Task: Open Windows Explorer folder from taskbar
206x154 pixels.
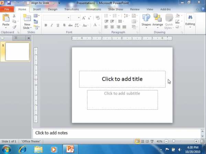Action: [38, 150]
